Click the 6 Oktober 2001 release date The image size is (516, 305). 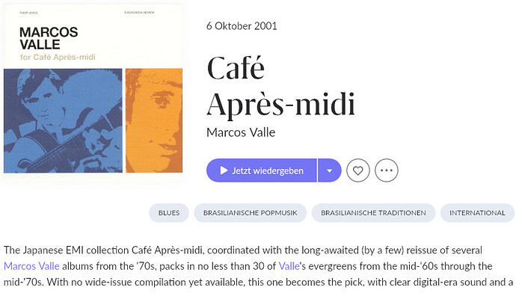(x=242, y=26)
